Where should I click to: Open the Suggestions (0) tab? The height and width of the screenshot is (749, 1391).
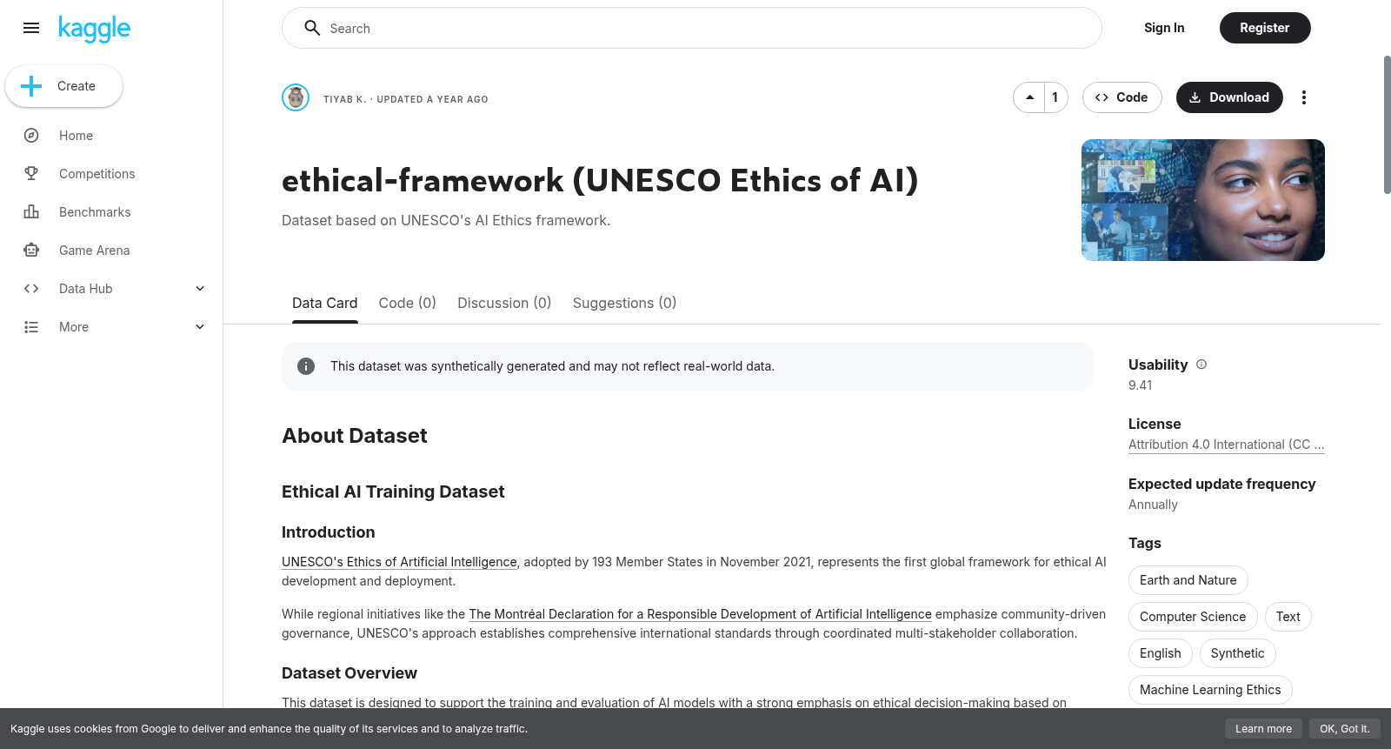click(x=624, y=303)
